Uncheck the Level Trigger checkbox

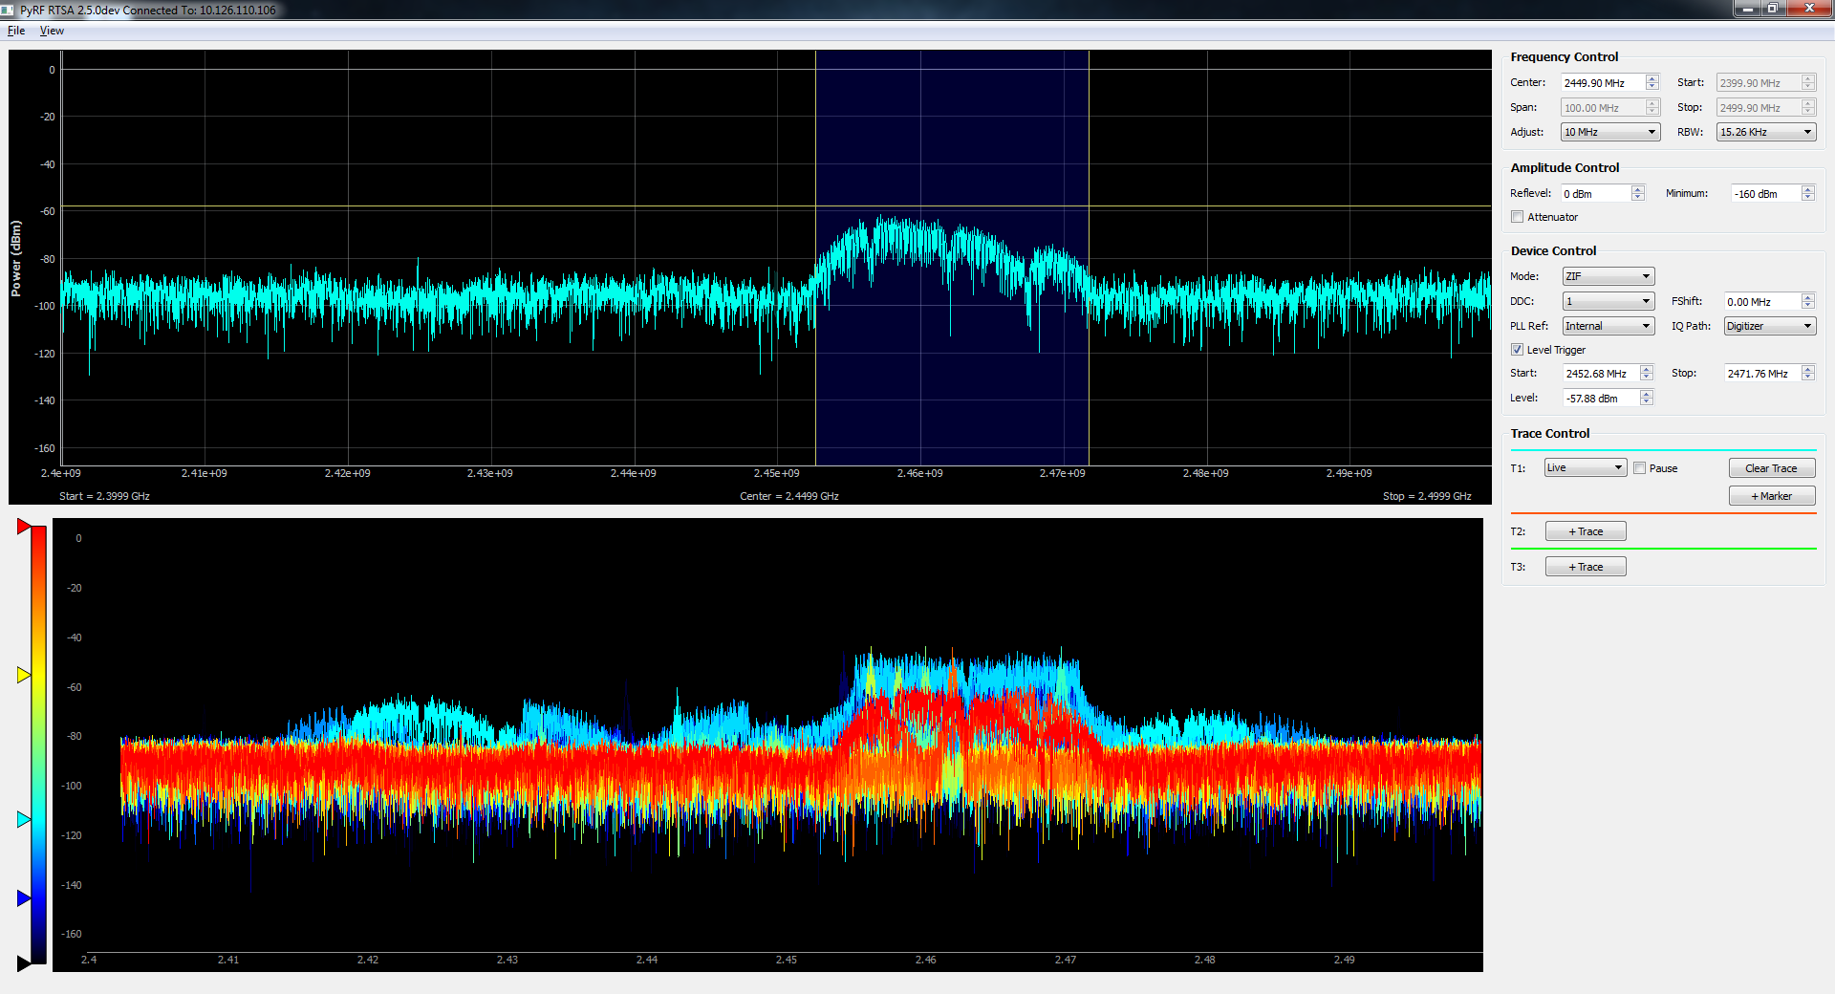(x=1518, y=349)
